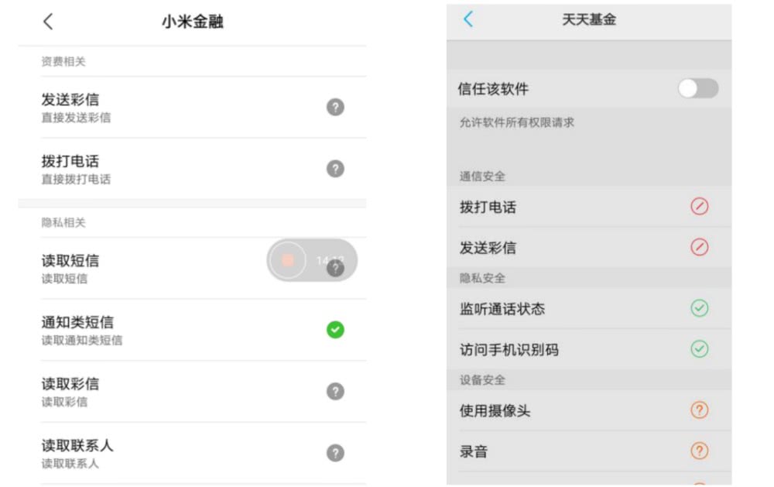Click the question-mark status icon for 发送彩信 in 小米金融

point(335,107)
